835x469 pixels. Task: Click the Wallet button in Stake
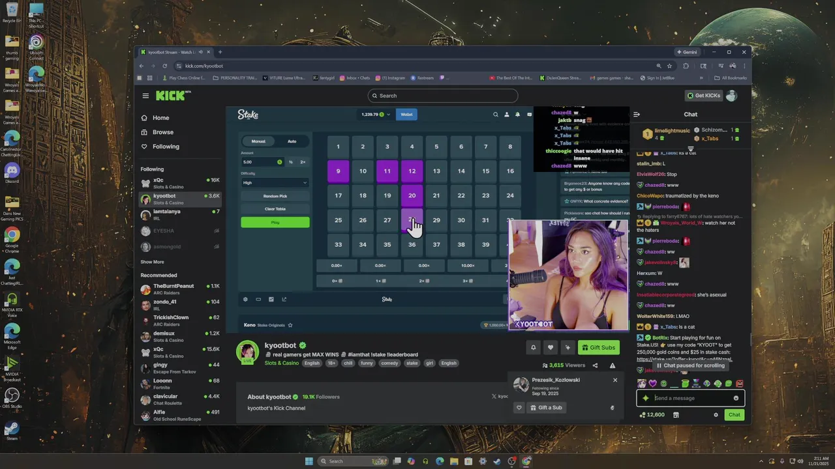click(406, 114)
